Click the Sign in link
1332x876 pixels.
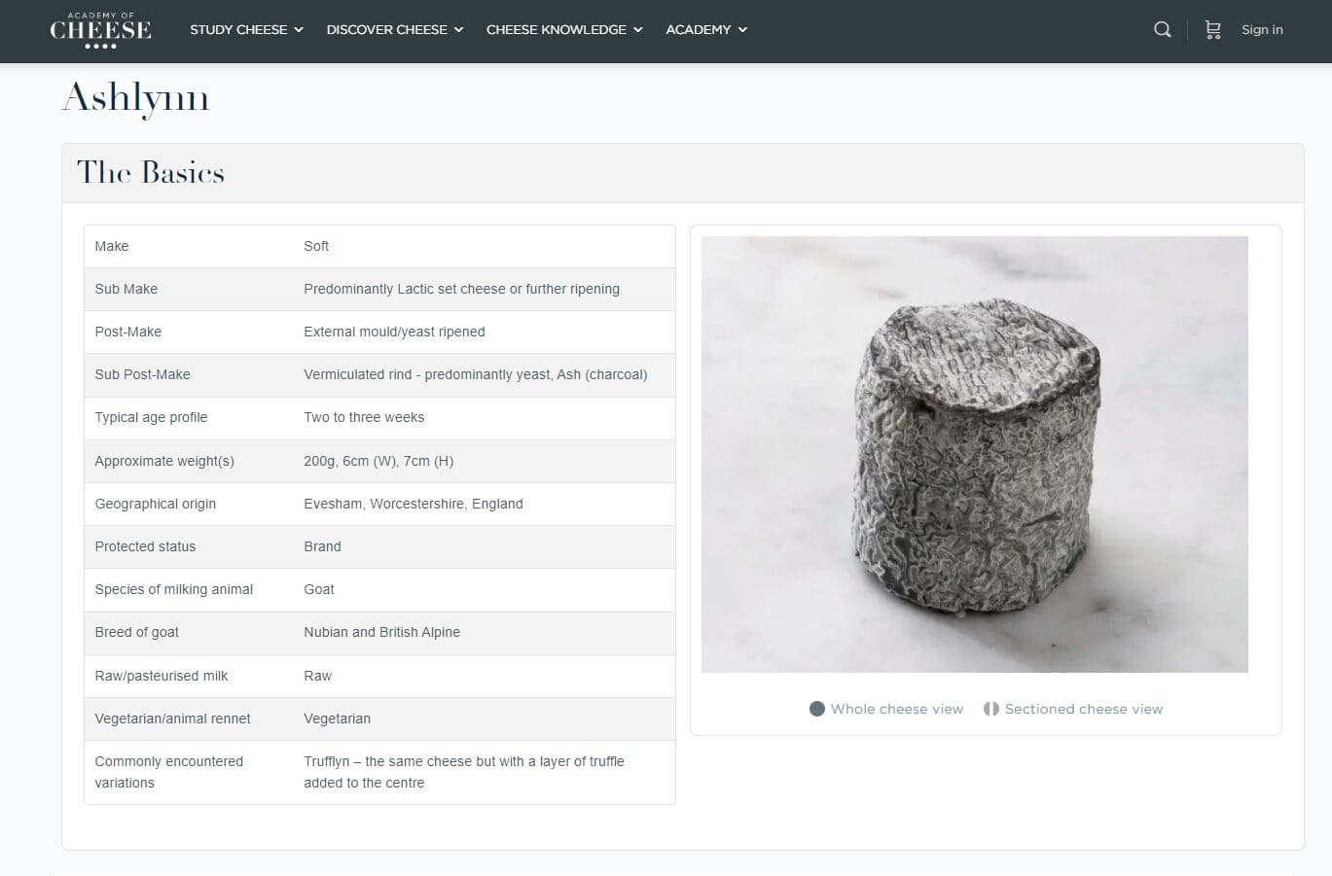tap(1262, 29)
